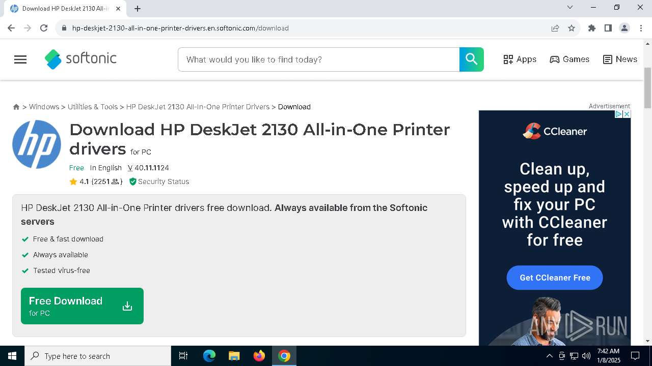This screenshot has height=366, width=652.
Task: Focus the Softonic search input field
Action: (319, 59)
